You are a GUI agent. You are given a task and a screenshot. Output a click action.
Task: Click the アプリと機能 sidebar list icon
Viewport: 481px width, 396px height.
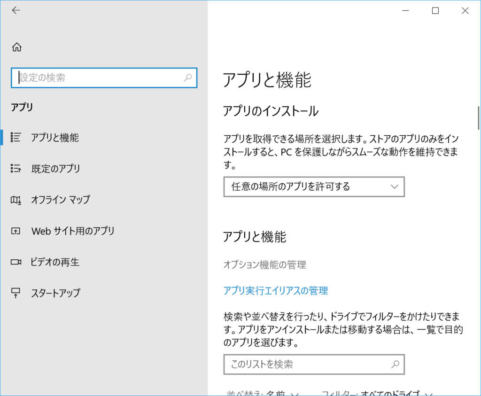[16, 137]
